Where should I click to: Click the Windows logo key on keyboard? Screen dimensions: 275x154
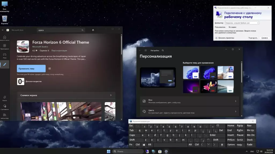click(x=144, y=145)
